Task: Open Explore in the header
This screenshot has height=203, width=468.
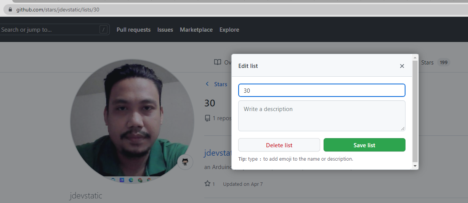Action: [229, 30]
